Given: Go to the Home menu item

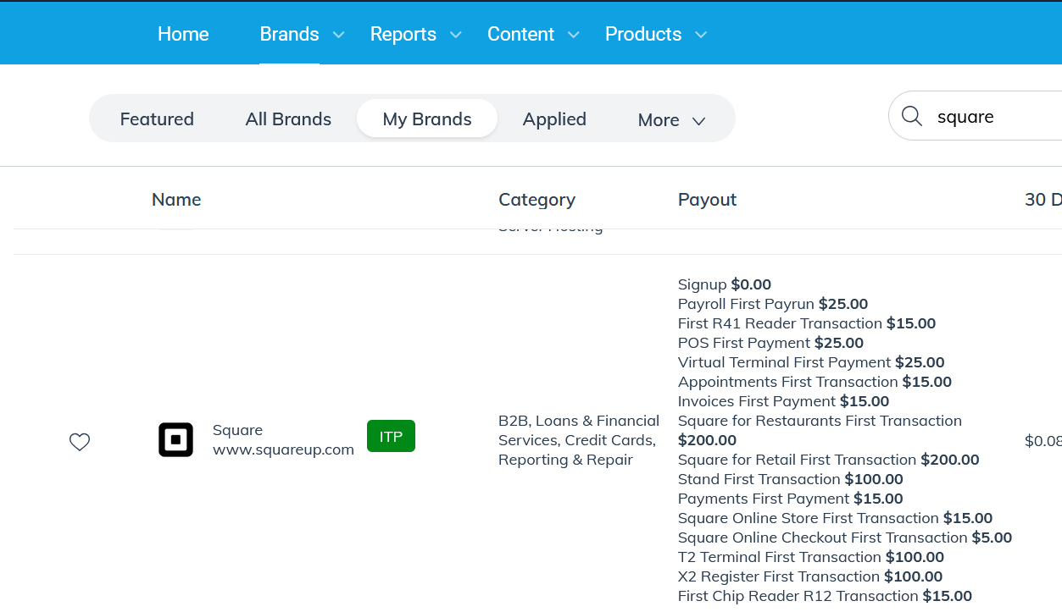Looking at the screenshot, I should [x=183, y=34].
